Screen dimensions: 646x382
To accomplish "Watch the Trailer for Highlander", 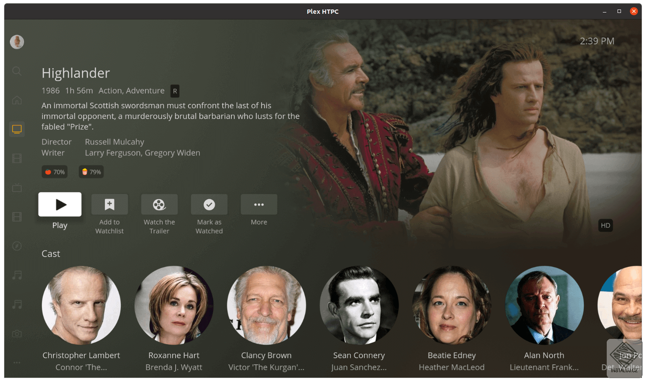I will 159,204.
